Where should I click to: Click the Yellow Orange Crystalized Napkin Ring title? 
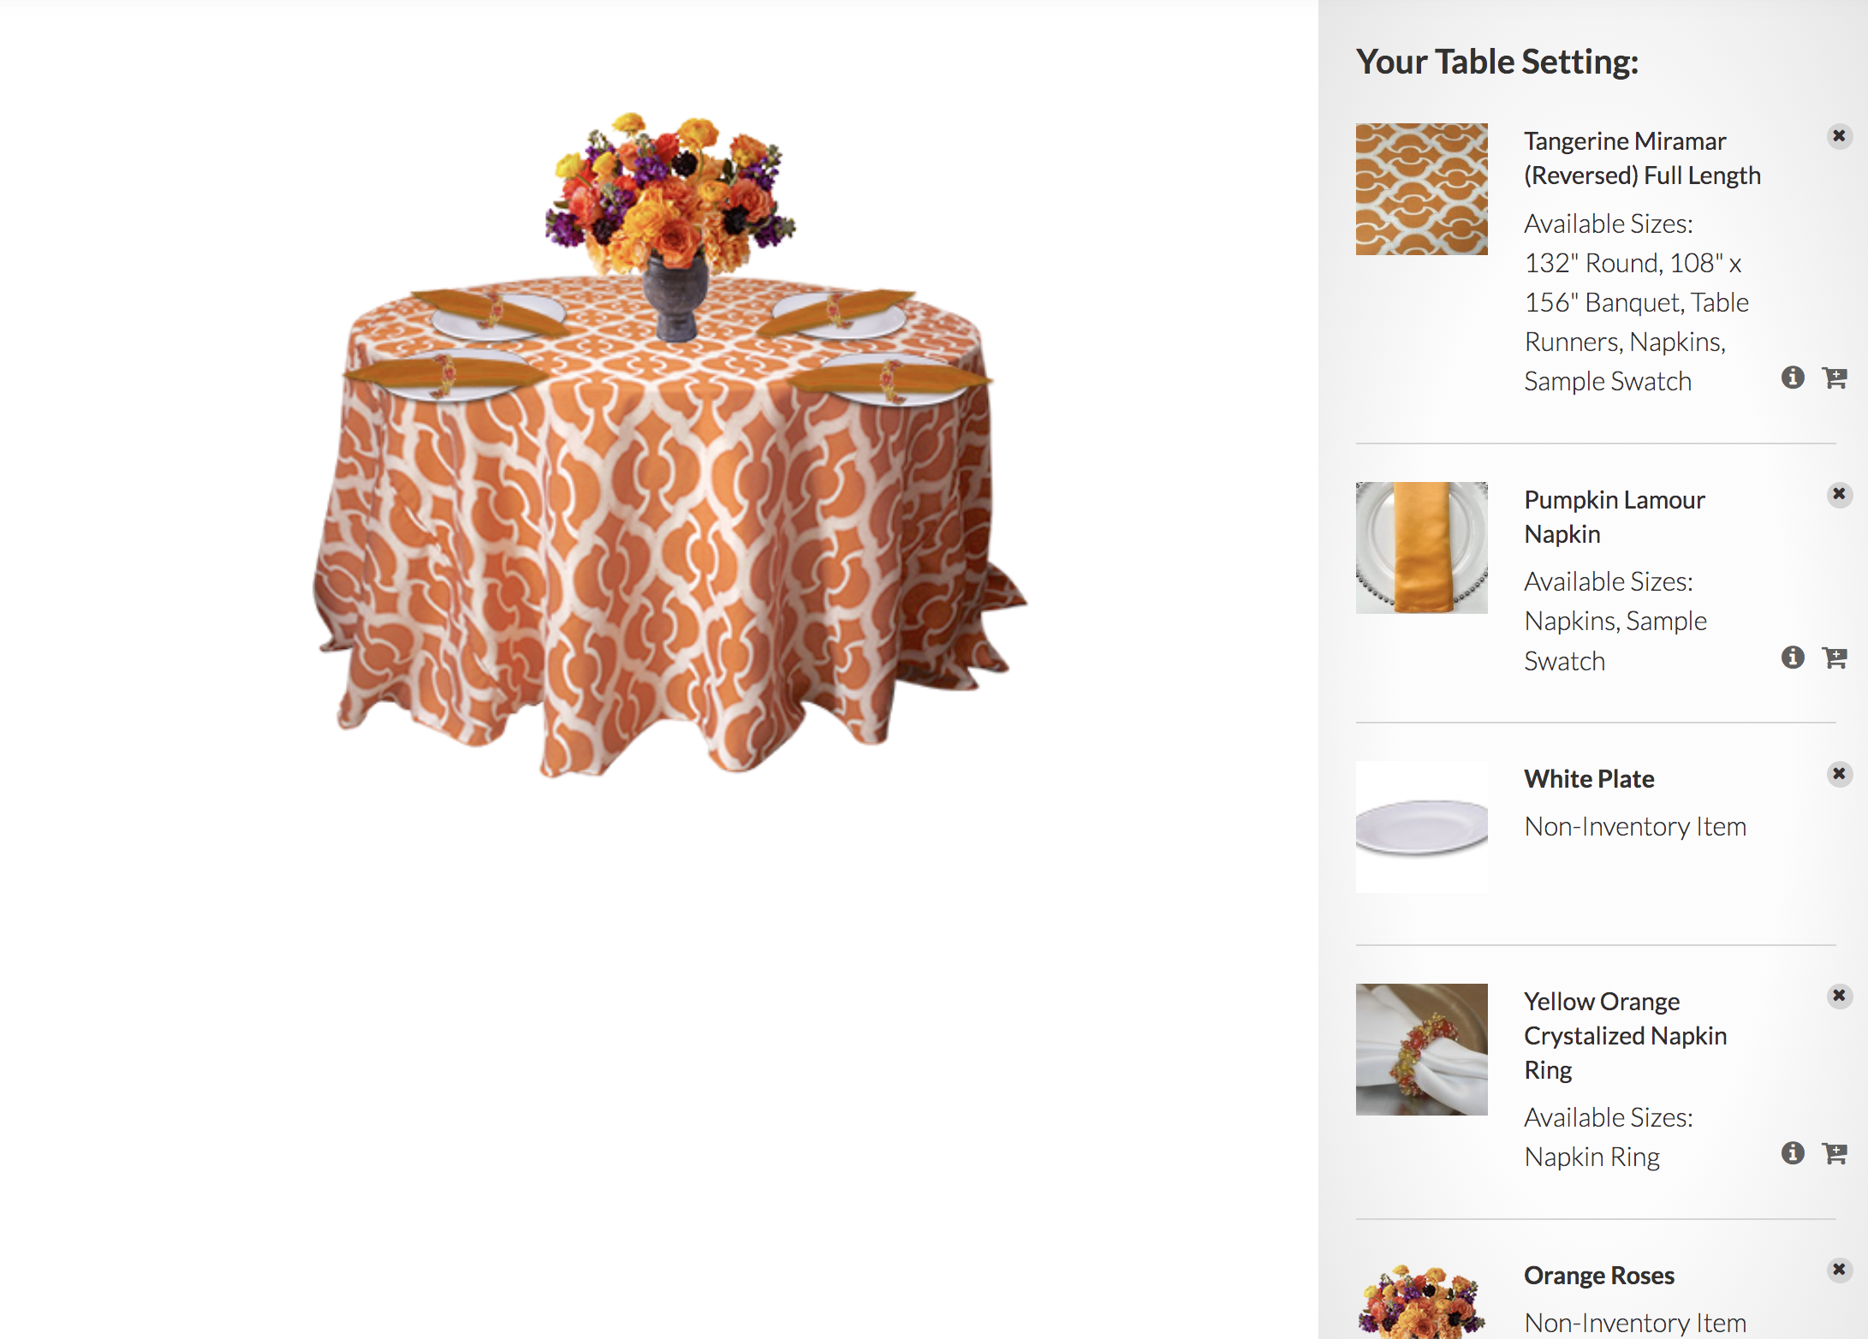pos(1625,1036)
